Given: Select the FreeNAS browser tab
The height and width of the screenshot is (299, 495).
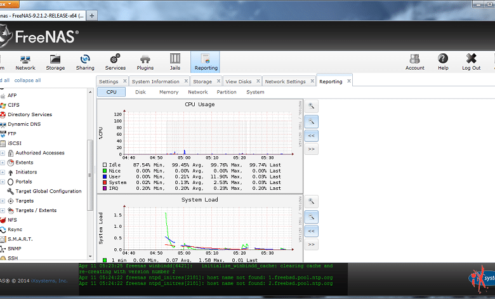Looking at the screenshot, I should click(x=43, y=15).
